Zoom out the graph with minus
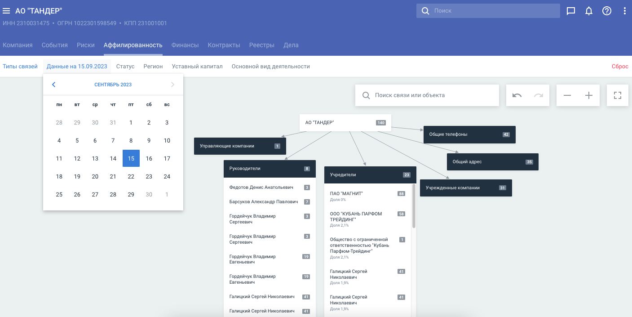Screen dimensions: 632x317 tap(567, 95)
